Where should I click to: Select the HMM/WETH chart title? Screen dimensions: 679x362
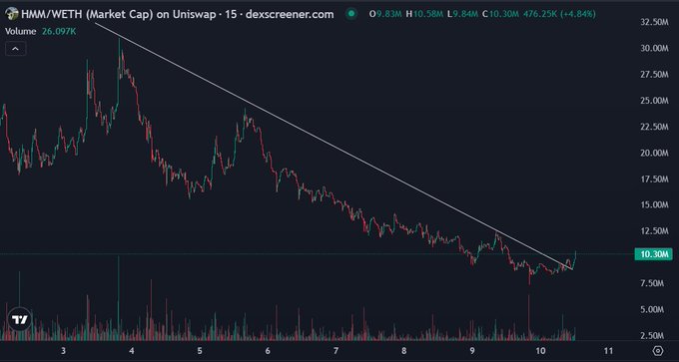178,14
